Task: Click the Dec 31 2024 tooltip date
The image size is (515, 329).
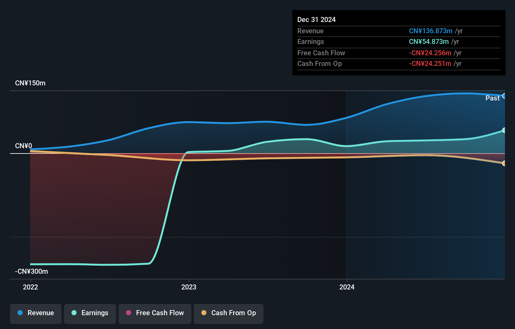Action: (x=316, y=19)
